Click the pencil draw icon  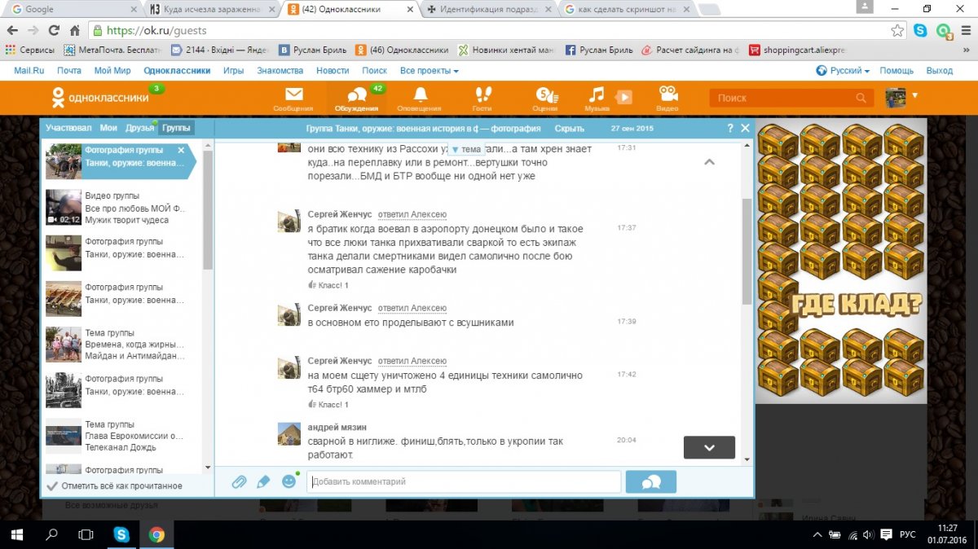coord(263,481)
